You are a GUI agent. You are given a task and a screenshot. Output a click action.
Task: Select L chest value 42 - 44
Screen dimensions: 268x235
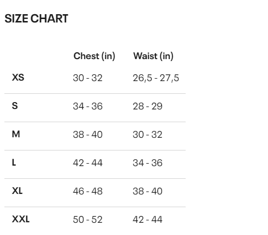(x=88, y=163)
